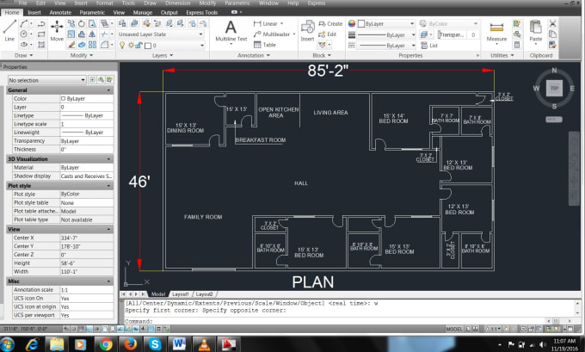The height and width of the screenshot is (352, 585).
Task: Select the Hatch tool in Draw panel
Action: [41, 45]
